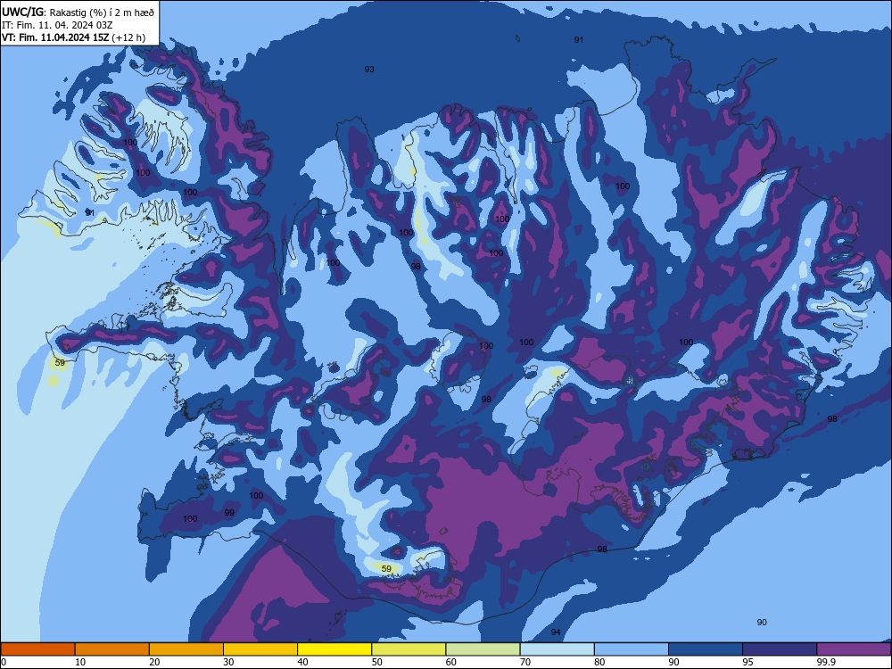
Task: Click the bright yellow 40–50 legend swatch
Action: point(334,649)
